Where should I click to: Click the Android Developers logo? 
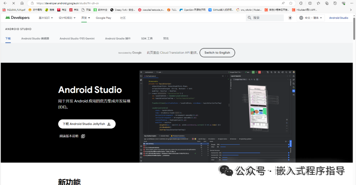[17, 18]
